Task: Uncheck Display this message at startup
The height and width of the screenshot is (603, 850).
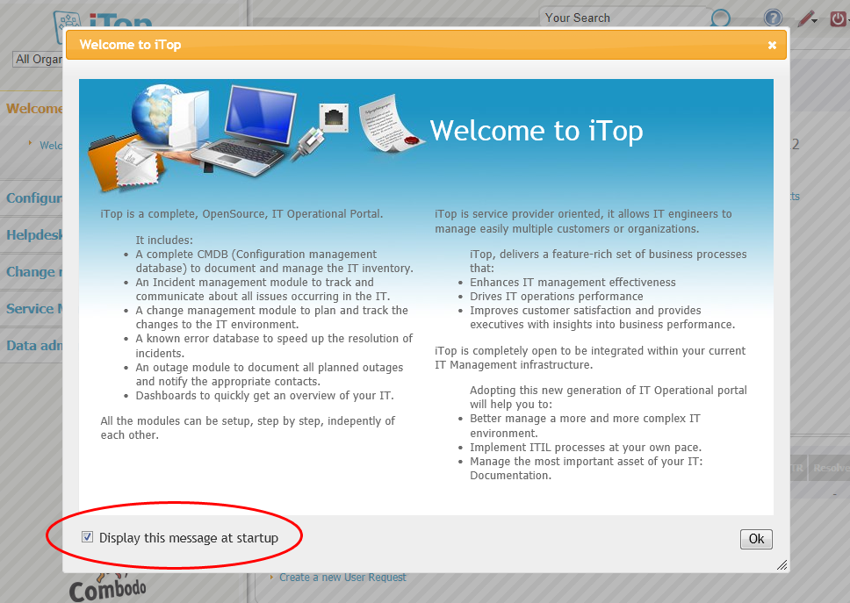Action: 87,537
